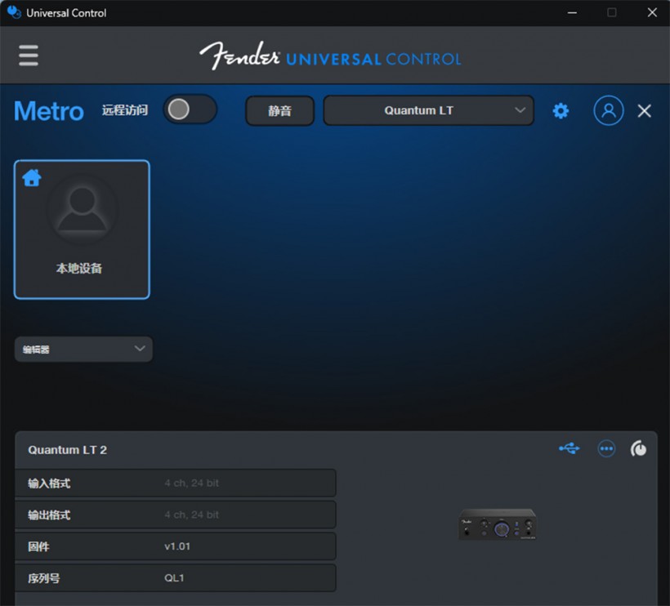Screen dimensions: 670x606
Task: Open the 编辑器 dropdown menu
Action: [83, 349]
